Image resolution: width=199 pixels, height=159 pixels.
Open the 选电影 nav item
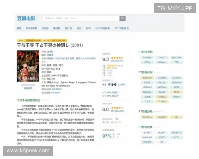45,28
